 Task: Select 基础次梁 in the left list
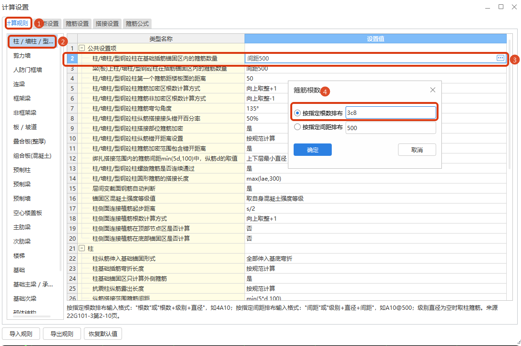25,298
